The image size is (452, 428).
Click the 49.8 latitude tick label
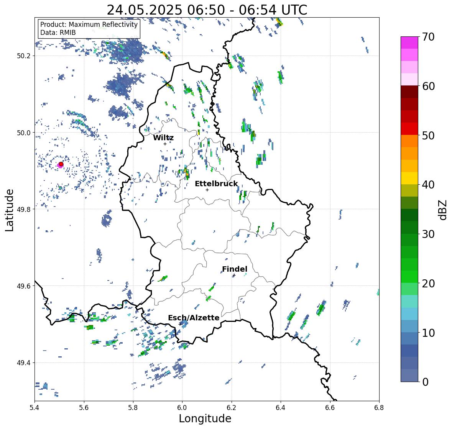click(x=24, y=209)
